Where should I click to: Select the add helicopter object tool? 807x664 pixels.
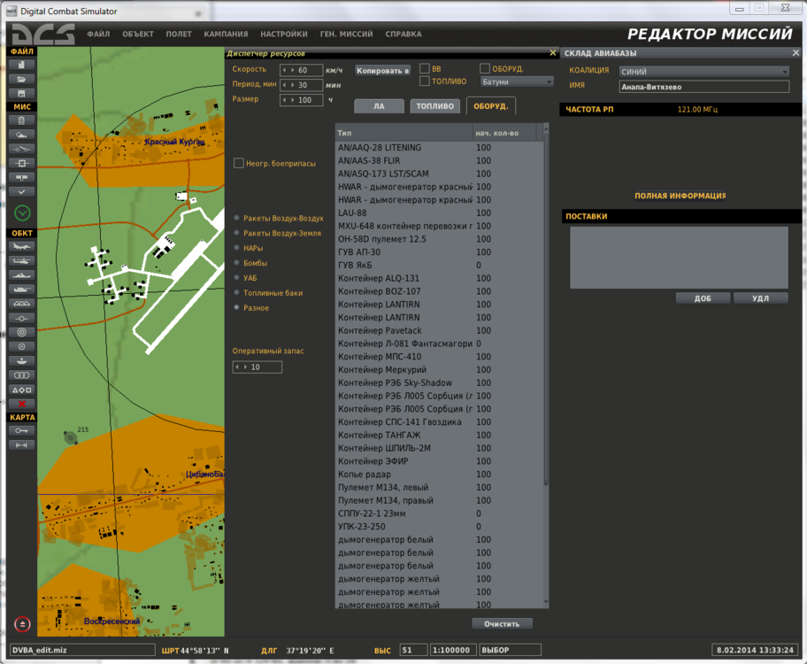click(x=22, y=261)
